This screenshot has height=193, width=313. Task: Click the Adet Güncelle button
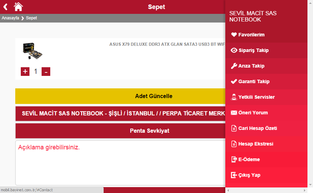coord(120,96)
